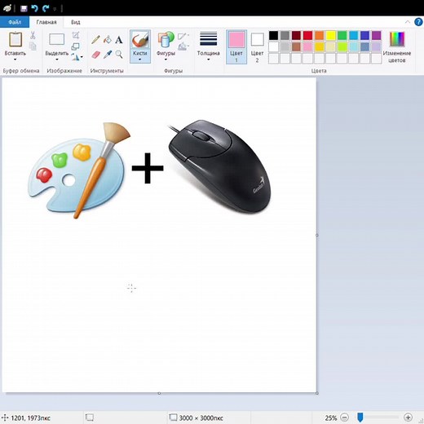This screenshot has width=424, height=424.
Task: Click the Redo arrow
Action: (x=46, y=8)
